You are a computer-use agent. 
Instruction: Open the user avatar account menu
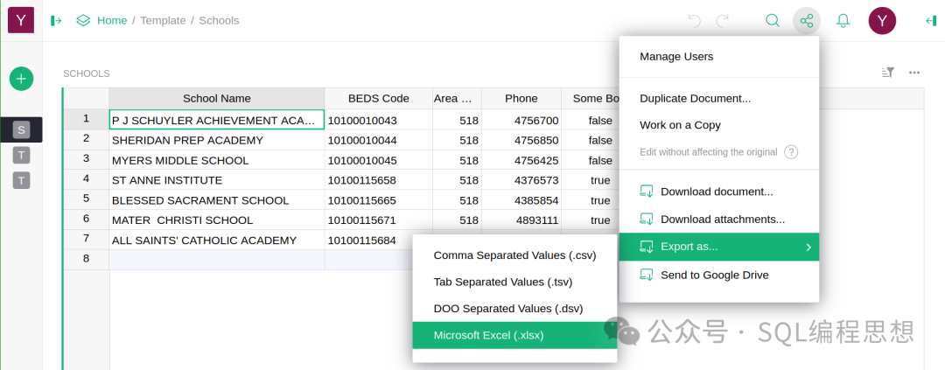tap(882, 20)
